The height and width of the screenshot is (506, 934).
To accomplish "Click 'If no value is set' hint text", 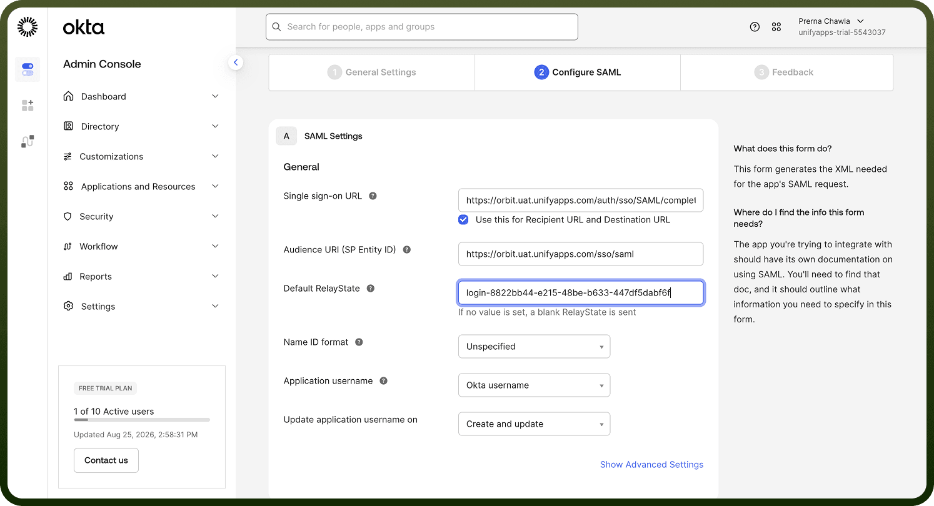I will (x=547, y=312).
